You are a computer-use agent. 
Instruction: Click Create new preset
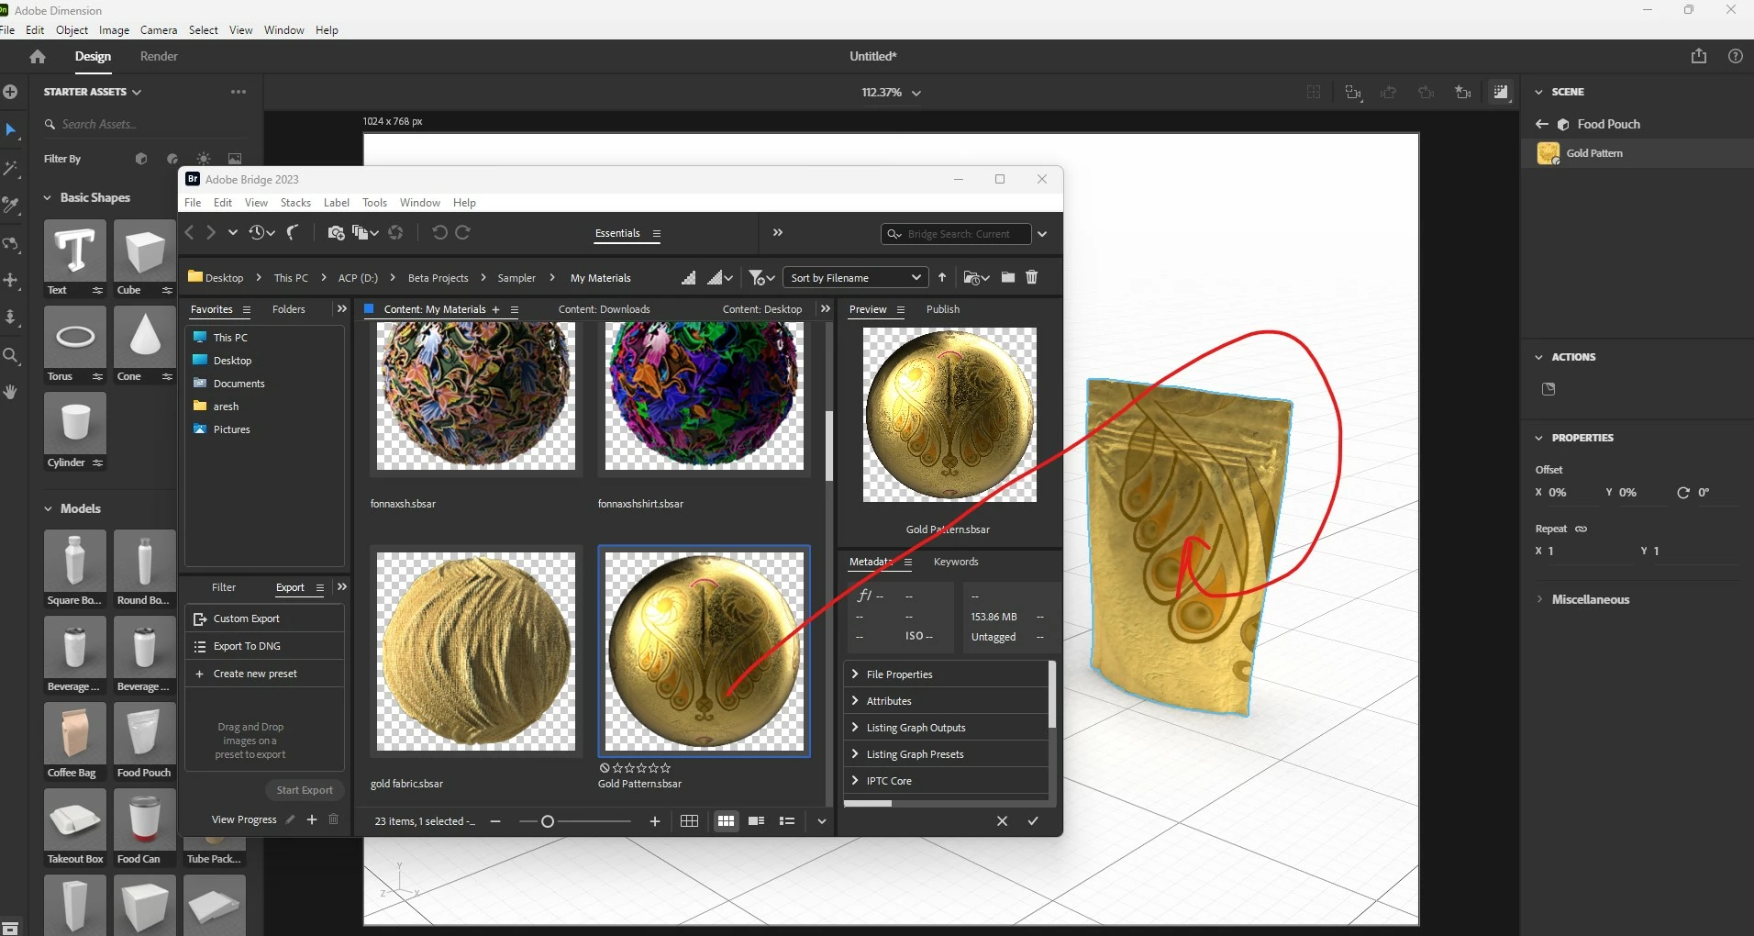264,674
